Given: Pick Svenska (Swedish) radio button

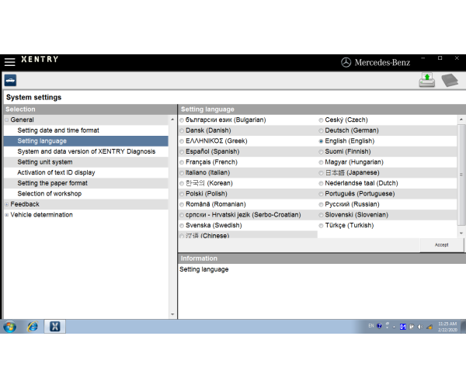Looking at the screenshot, I should (x=182, y=226).
